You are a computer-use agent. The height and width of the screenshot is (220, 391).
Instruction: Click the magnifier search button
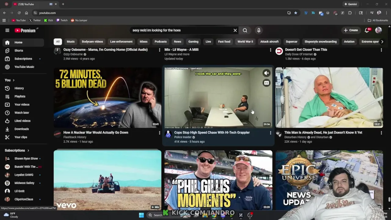tap(245, 30)
